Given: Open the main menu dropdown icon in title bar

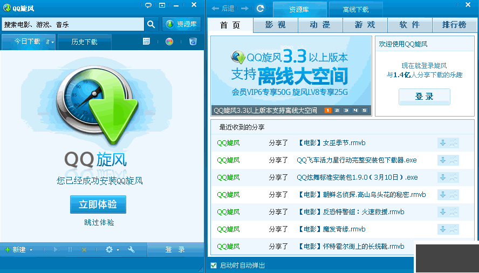Looking at the screenshot, I should (162, 5).
